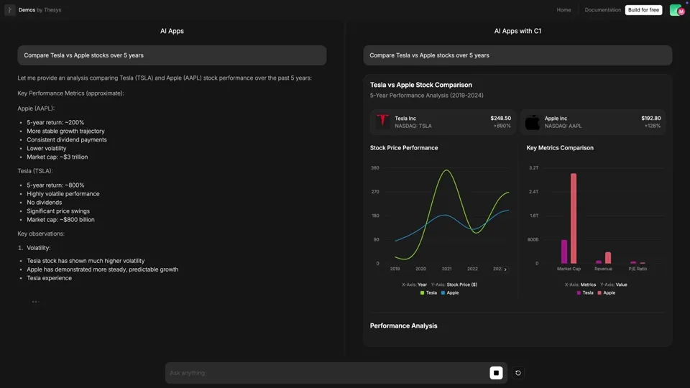Click the 'Revenue' axis label
Image resolution: width=690 pixels, height=388 pixels.
pos(603,269)
